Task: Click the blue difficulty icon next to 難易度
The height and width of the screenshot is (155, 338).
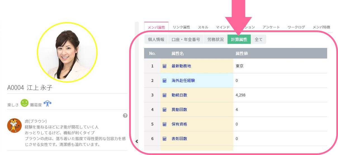Action: pyautogui.click(x=48, y=104)
